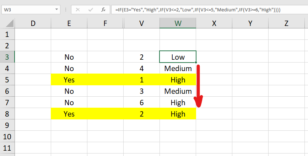
Task: Select row 8 header
Action: (7, 114)
